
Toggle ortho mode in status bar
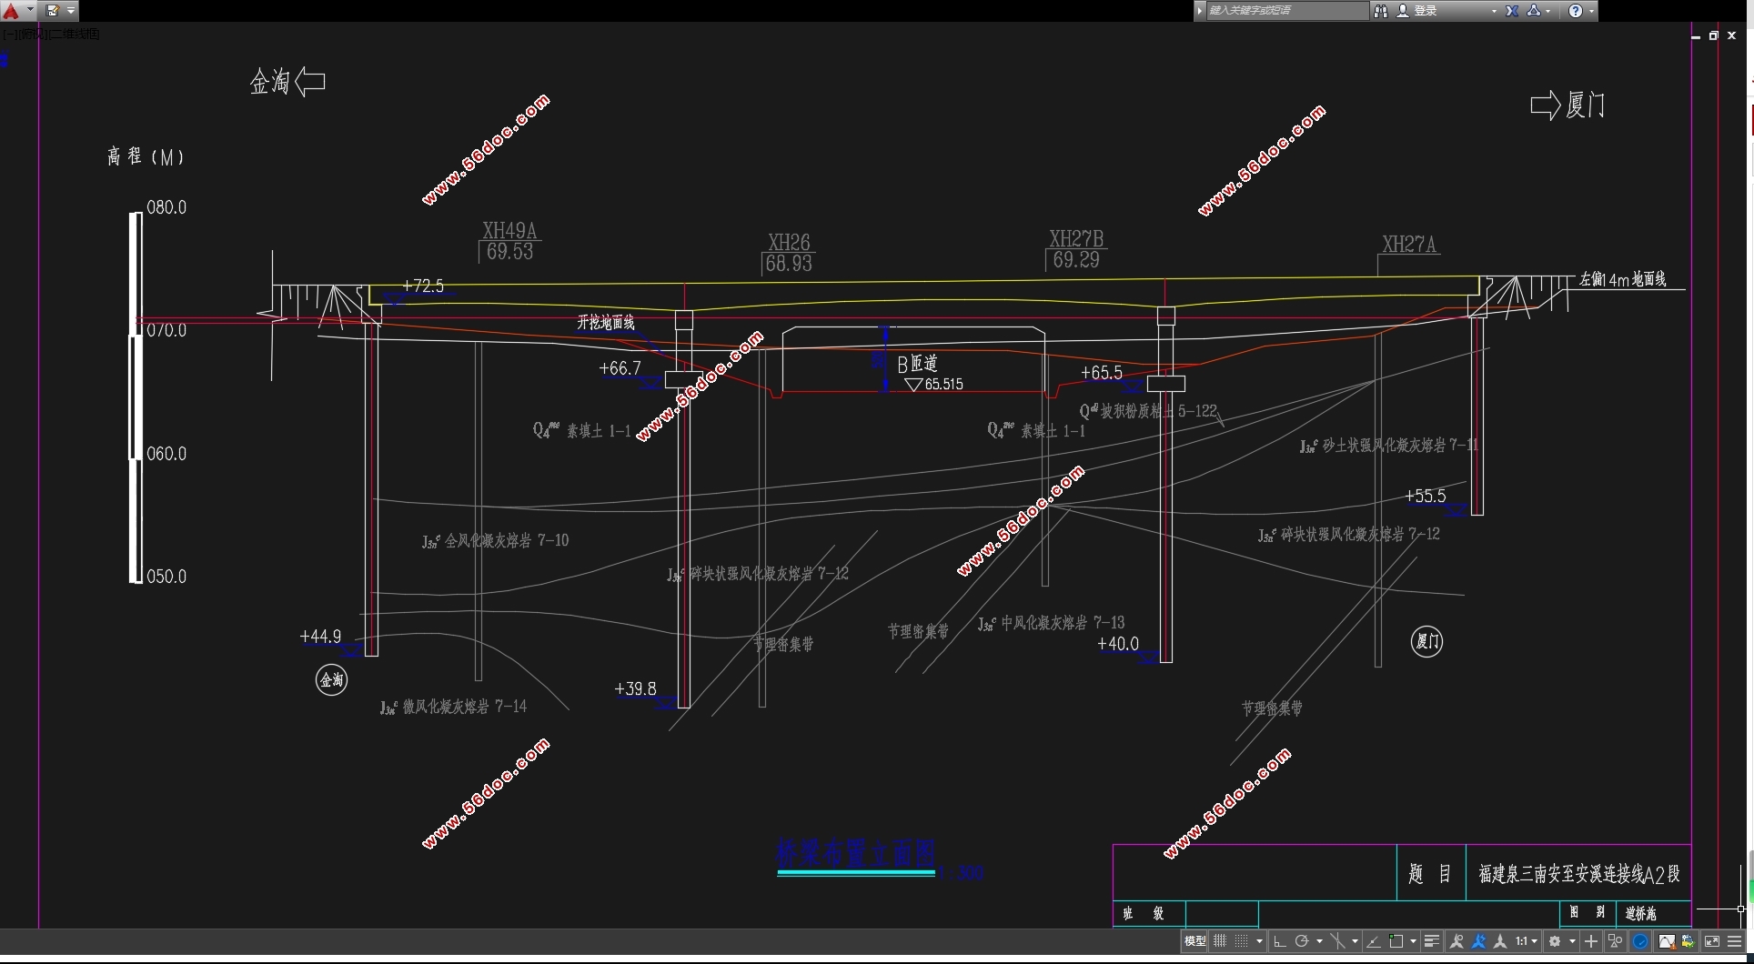point(1280,941)
